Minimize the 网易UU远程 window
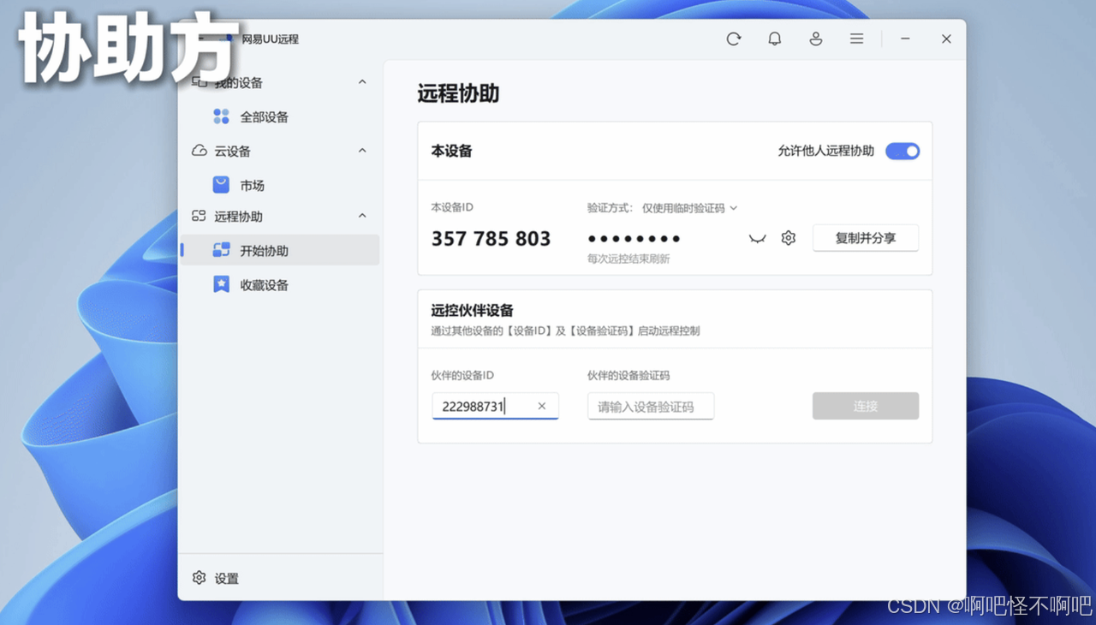The width and height of the screenshot is (1096, 625). point(905,39)
